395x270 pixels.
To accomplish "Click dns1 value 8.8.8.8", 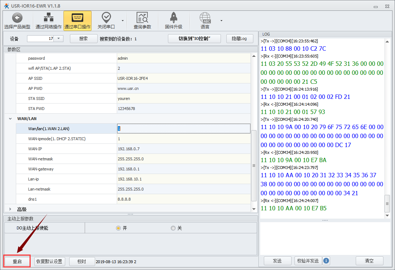I will pos(184,199).
